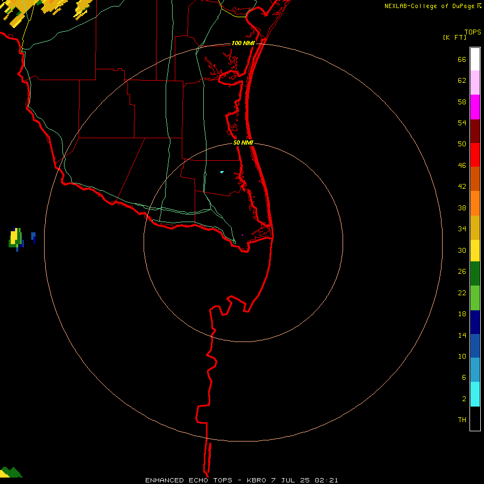Click the legend value 50

click(462, 144)
